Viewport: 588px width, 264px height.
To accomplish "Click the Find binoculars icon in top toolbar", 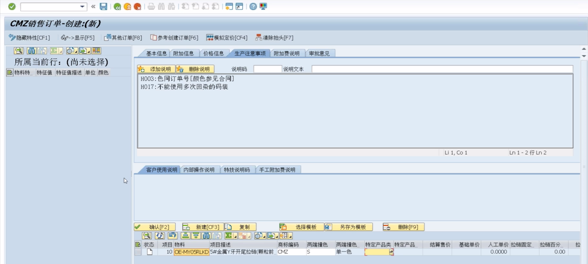I will (161, 6).
